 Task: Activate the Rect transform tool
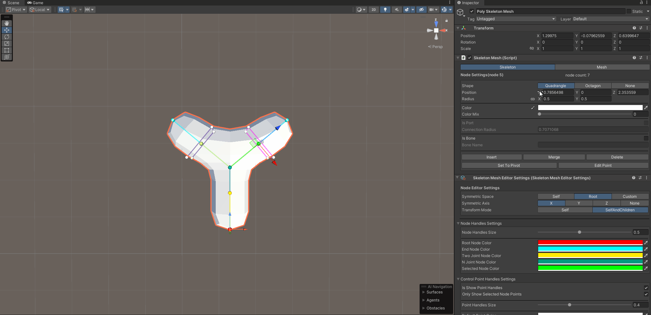(6, 50)
